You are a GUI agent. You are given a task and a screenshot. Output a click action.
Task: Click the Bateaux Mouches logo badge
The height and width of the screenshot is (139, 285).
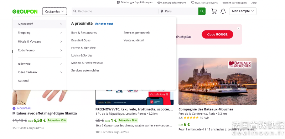click(x=240, y=65)
